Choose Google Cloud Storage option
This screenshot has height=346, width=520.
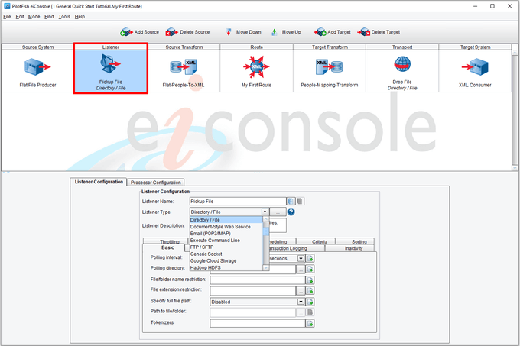(x=226, y=261)
